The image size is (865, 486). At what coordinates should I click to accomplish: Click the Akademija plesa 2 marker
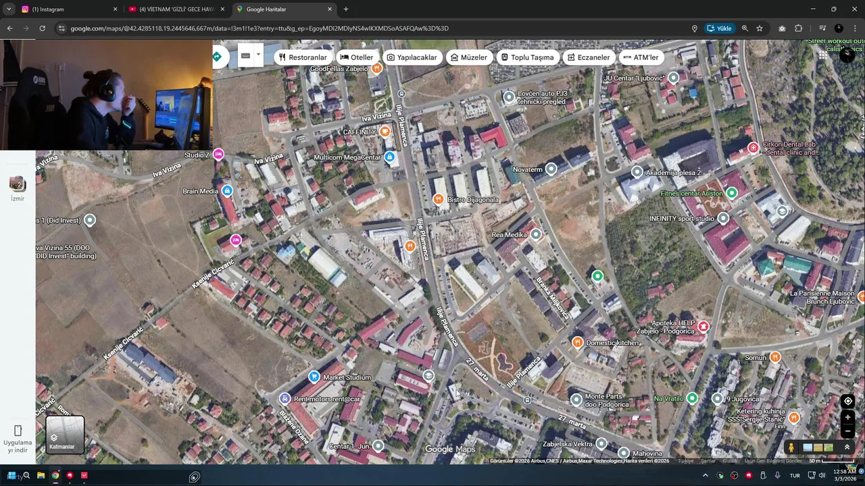click(x=637, y=172)
